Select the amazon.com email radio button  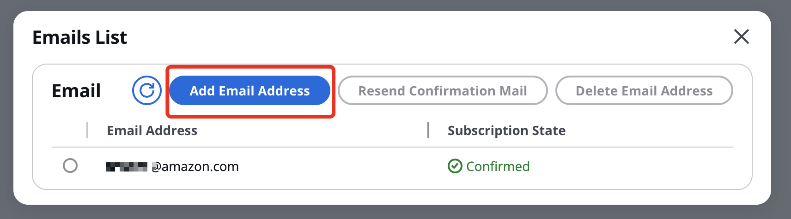[70, 166]
